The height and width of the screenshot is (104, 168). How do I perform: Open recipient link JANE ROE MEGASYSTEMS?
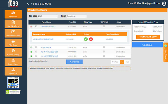[43, 39]
